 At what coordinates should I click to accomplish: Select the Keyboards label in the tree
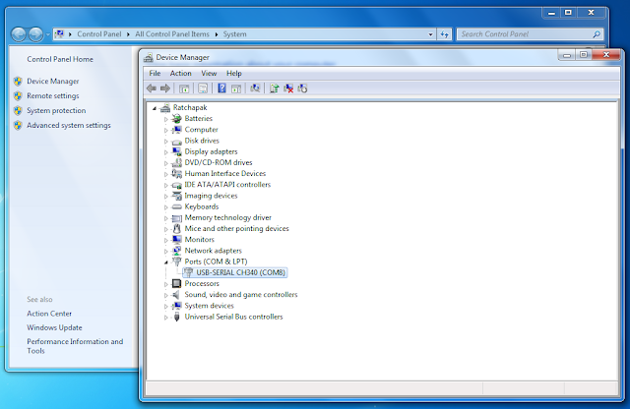pyautogui.click(x=202, y=206)
